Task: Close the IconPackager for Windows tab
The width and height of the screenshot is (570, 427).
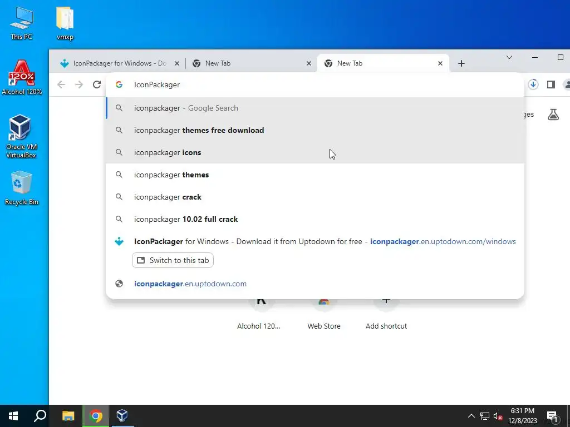Action: tap(176, 63)
